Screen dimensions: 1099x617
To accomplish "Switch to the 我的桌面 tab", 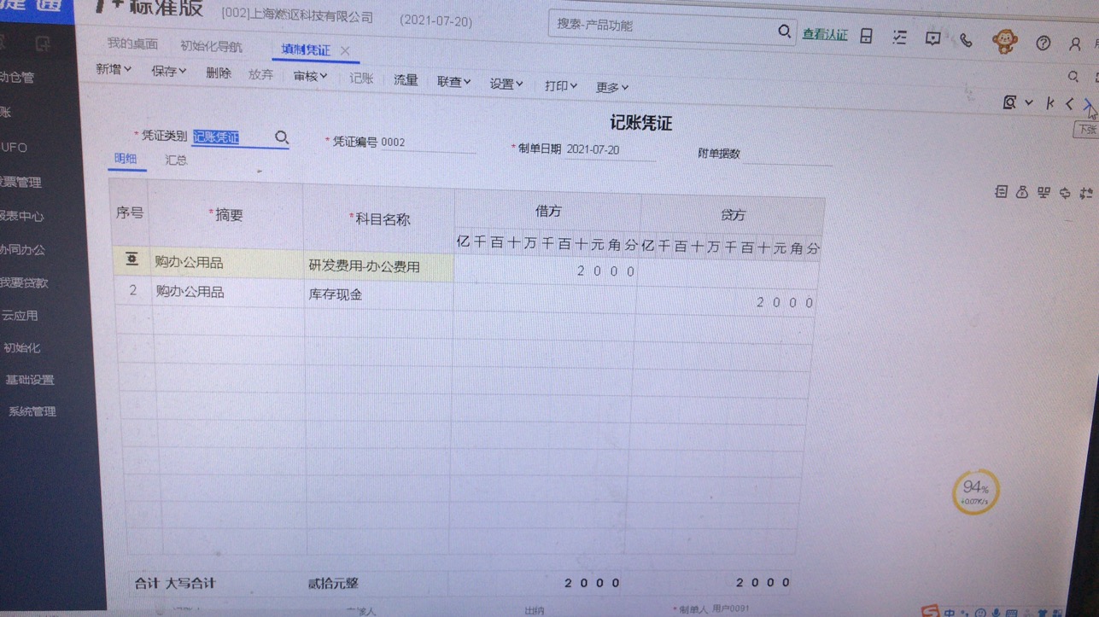I will click(x=132, y=44).
